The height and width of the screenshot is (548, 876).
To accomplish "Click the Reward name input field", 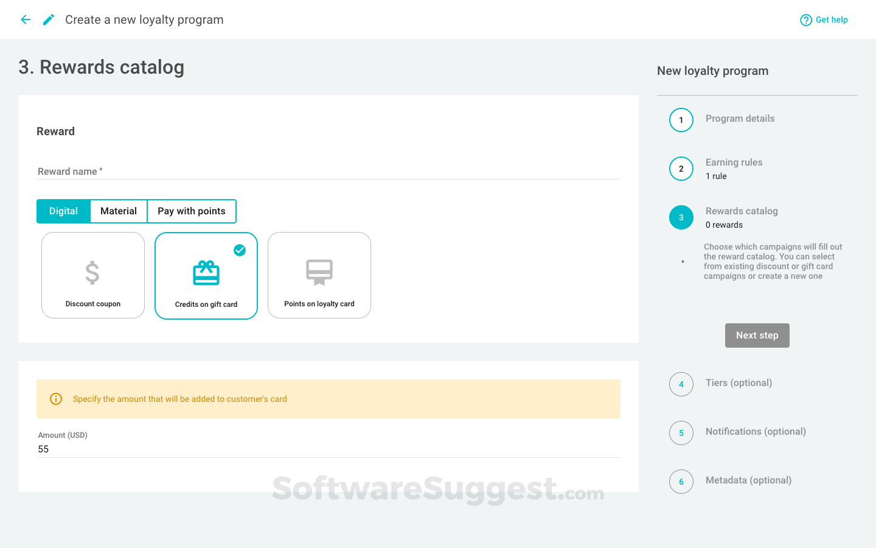I will (x=243, y=171).
